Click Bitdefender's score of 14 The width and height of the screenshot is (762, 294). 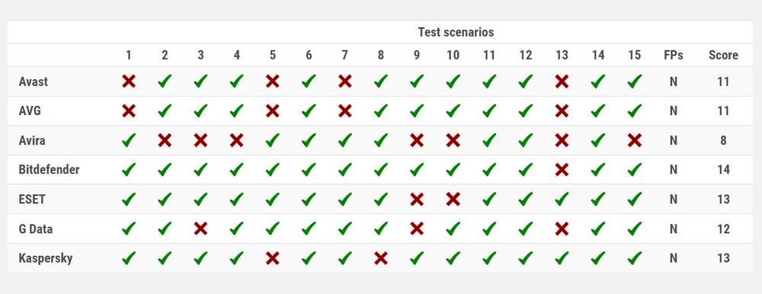point(723,170)
